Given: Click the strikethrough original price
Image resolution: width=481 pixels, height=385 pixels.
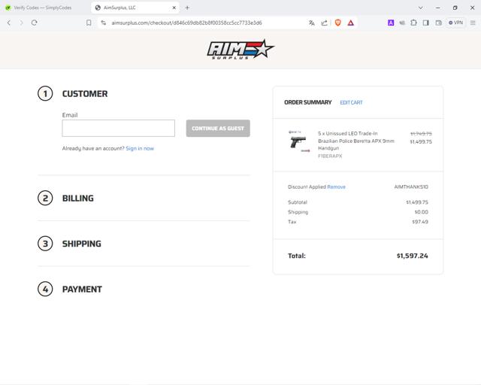Looking at the screenshot, I should click(421, 134).
